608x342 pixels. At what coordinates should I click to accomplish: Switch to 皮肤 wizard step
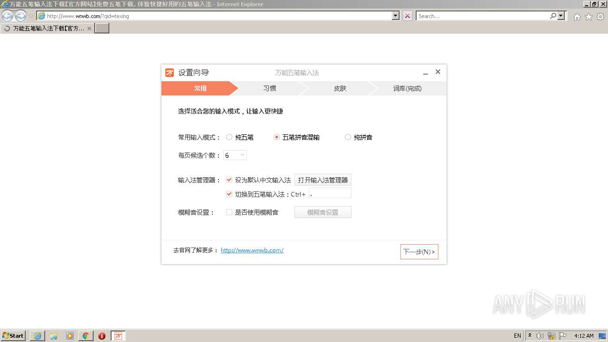point(340,88)
